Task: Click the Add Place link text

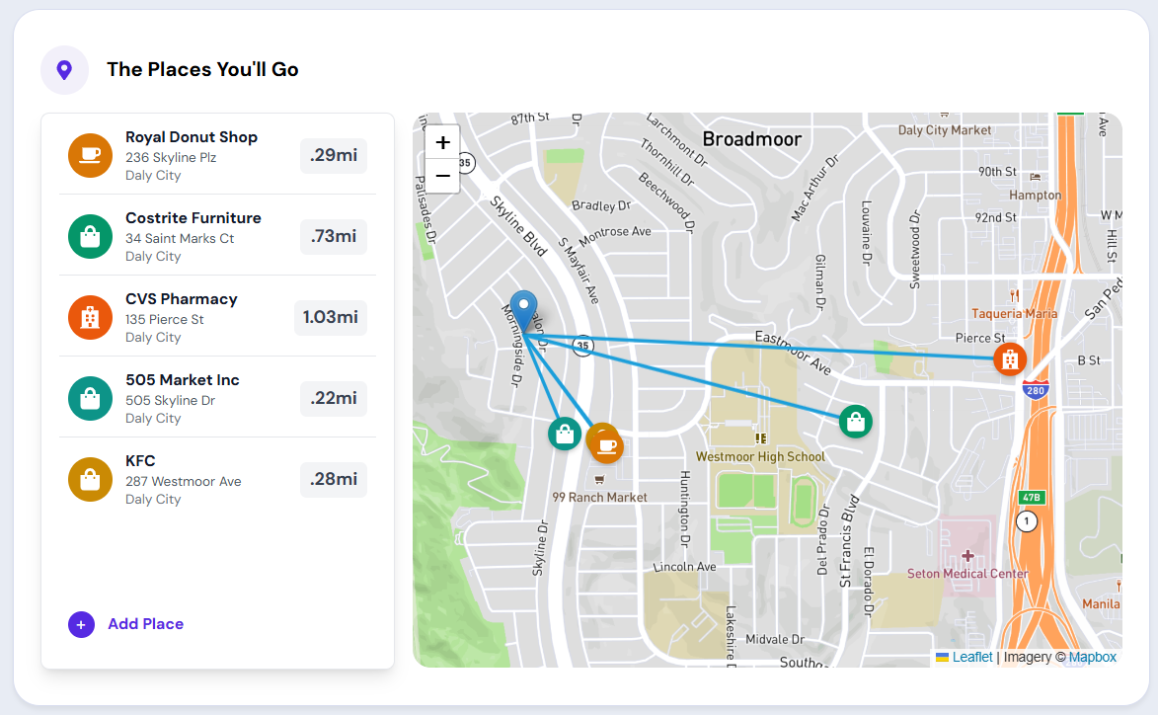Action: tap(146, 624)
